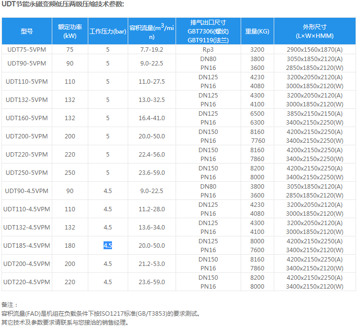Image resolution: width=360 pixels, height=330 pixels.
Task: Select the UDT75-5VPM model cell
Action: (27, 50)
